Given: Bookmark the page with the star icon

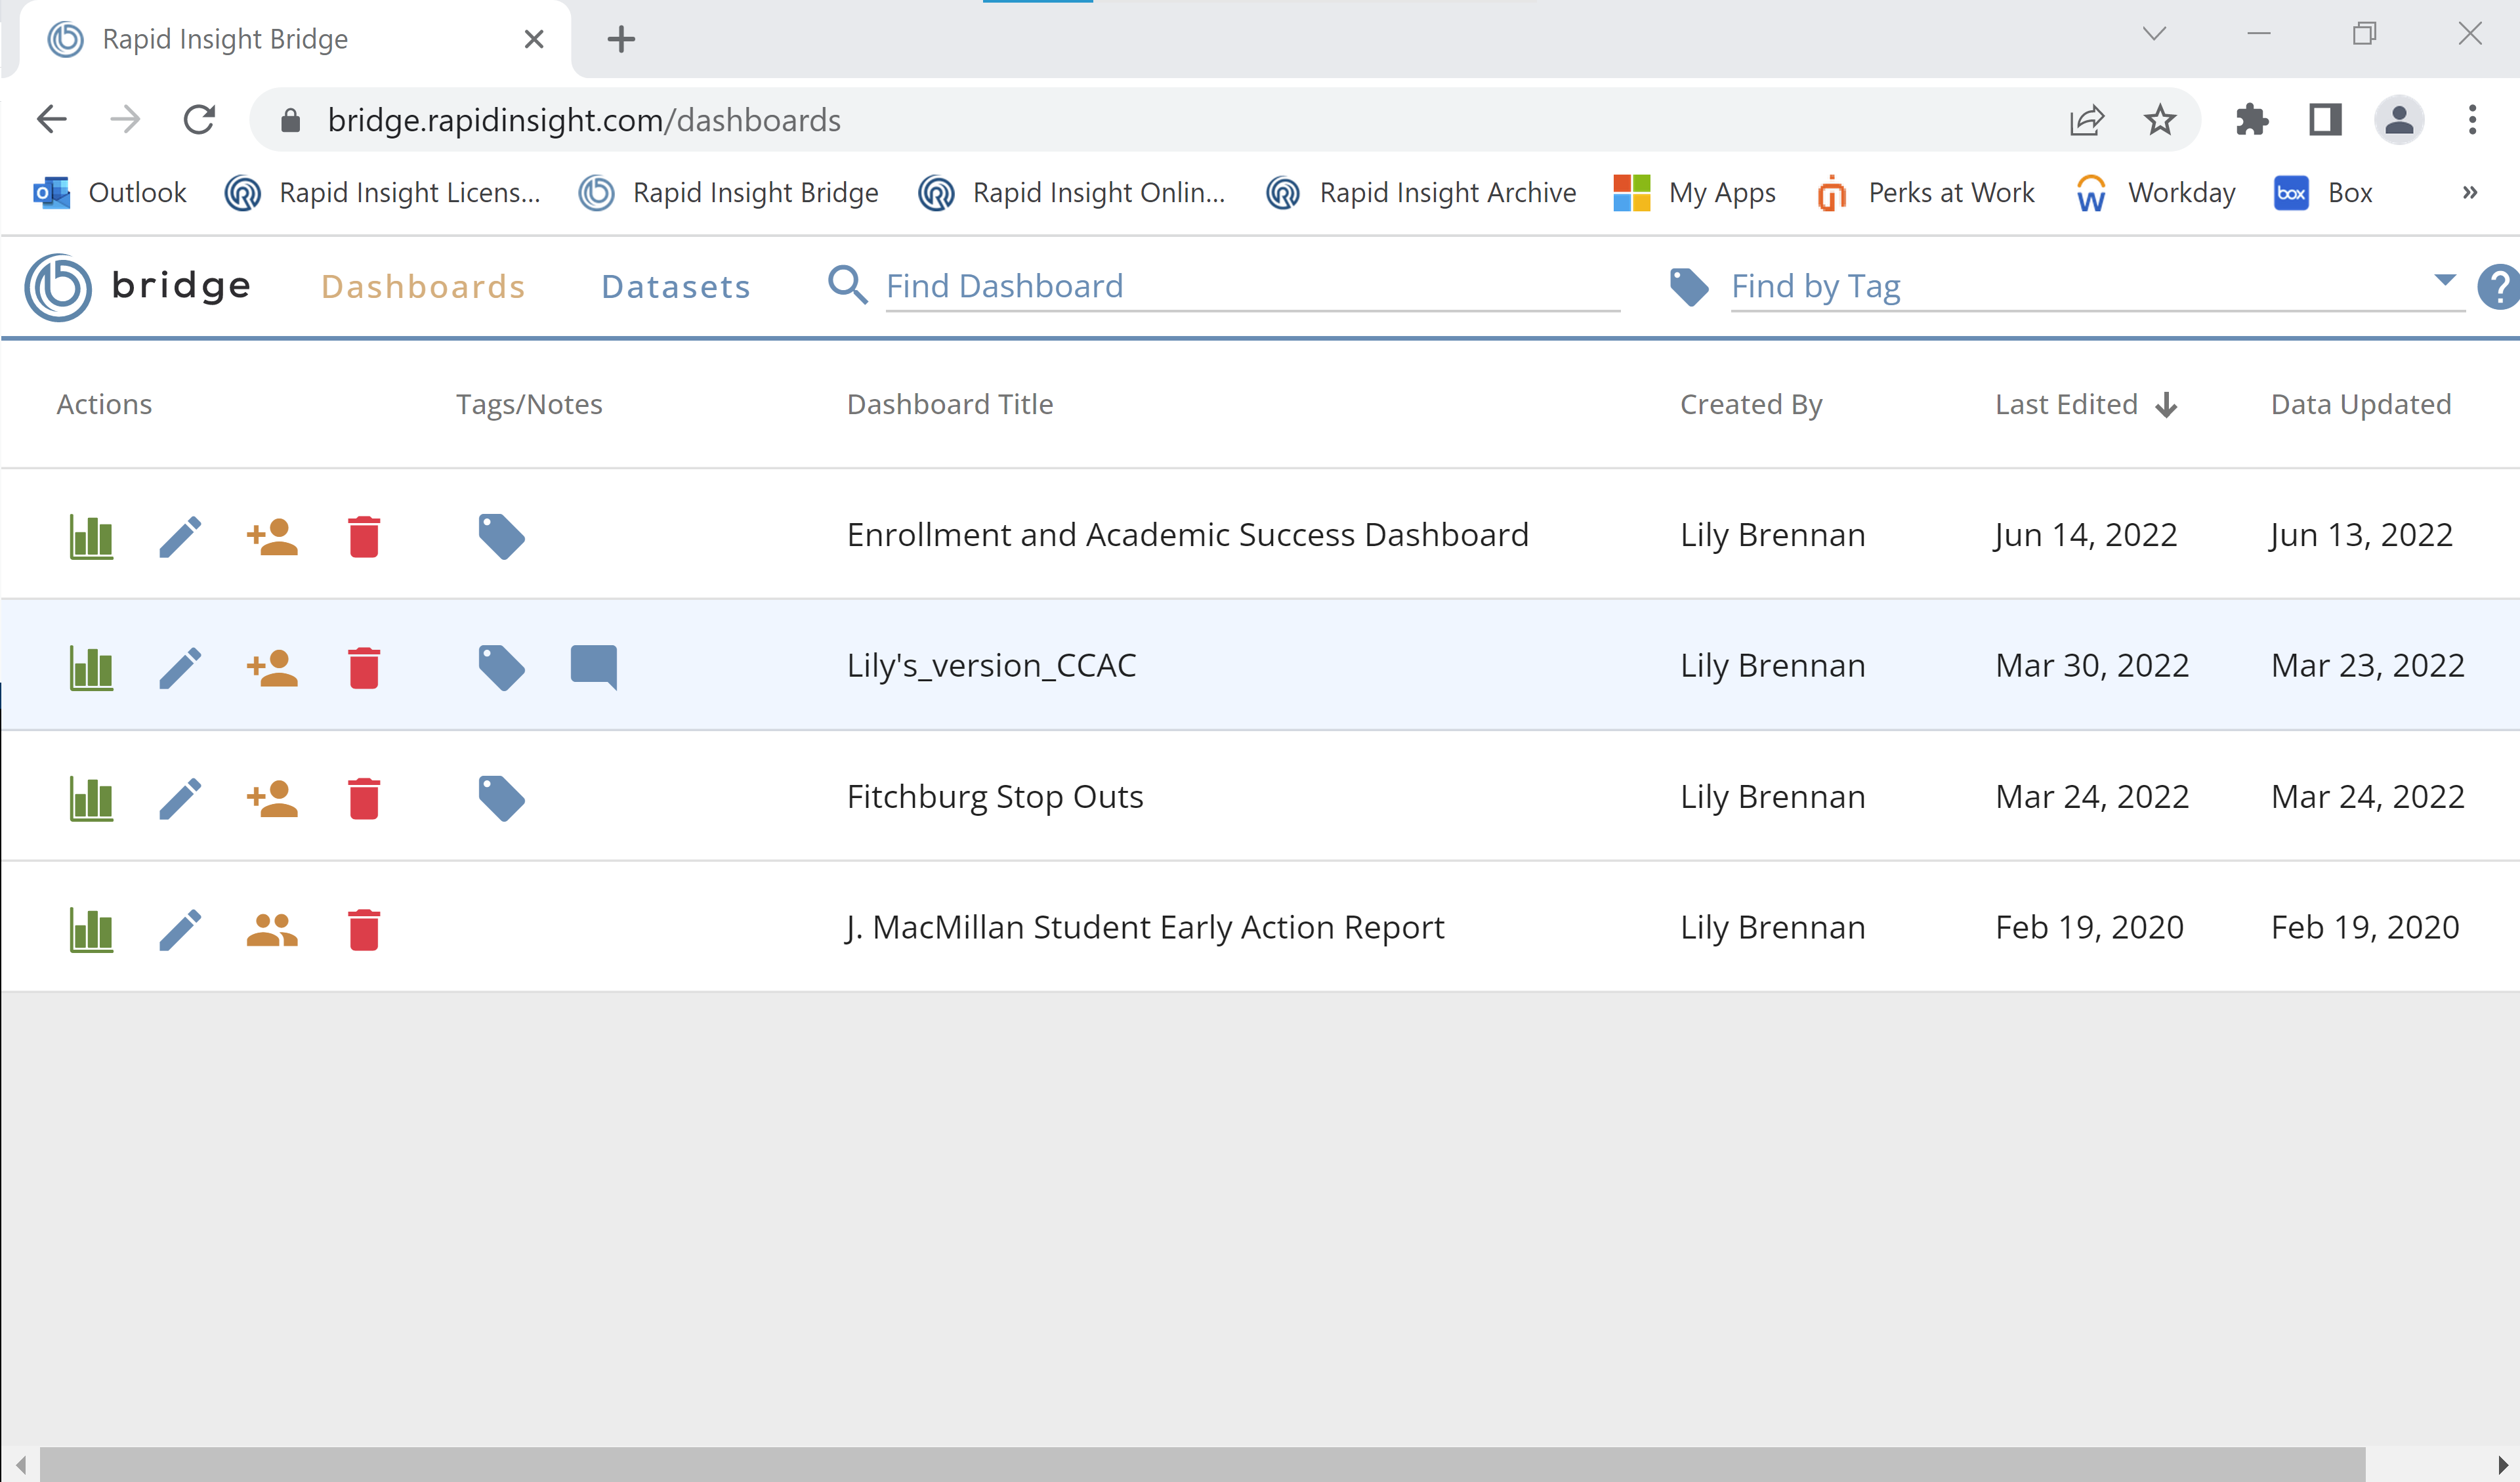Looking at the screenshot, I should [x=2160, y=119].
